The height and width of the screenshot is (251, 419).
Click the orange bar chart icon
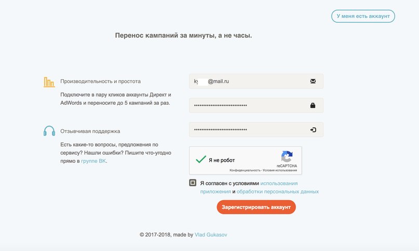(49, 82)
